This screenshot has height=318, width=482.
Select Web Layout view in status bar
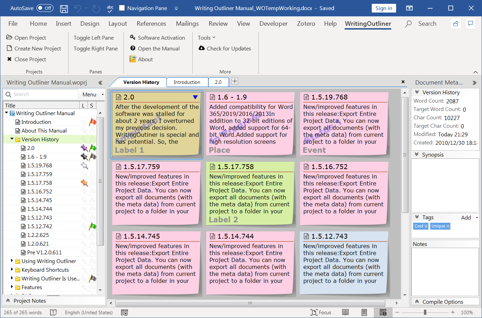383,312
